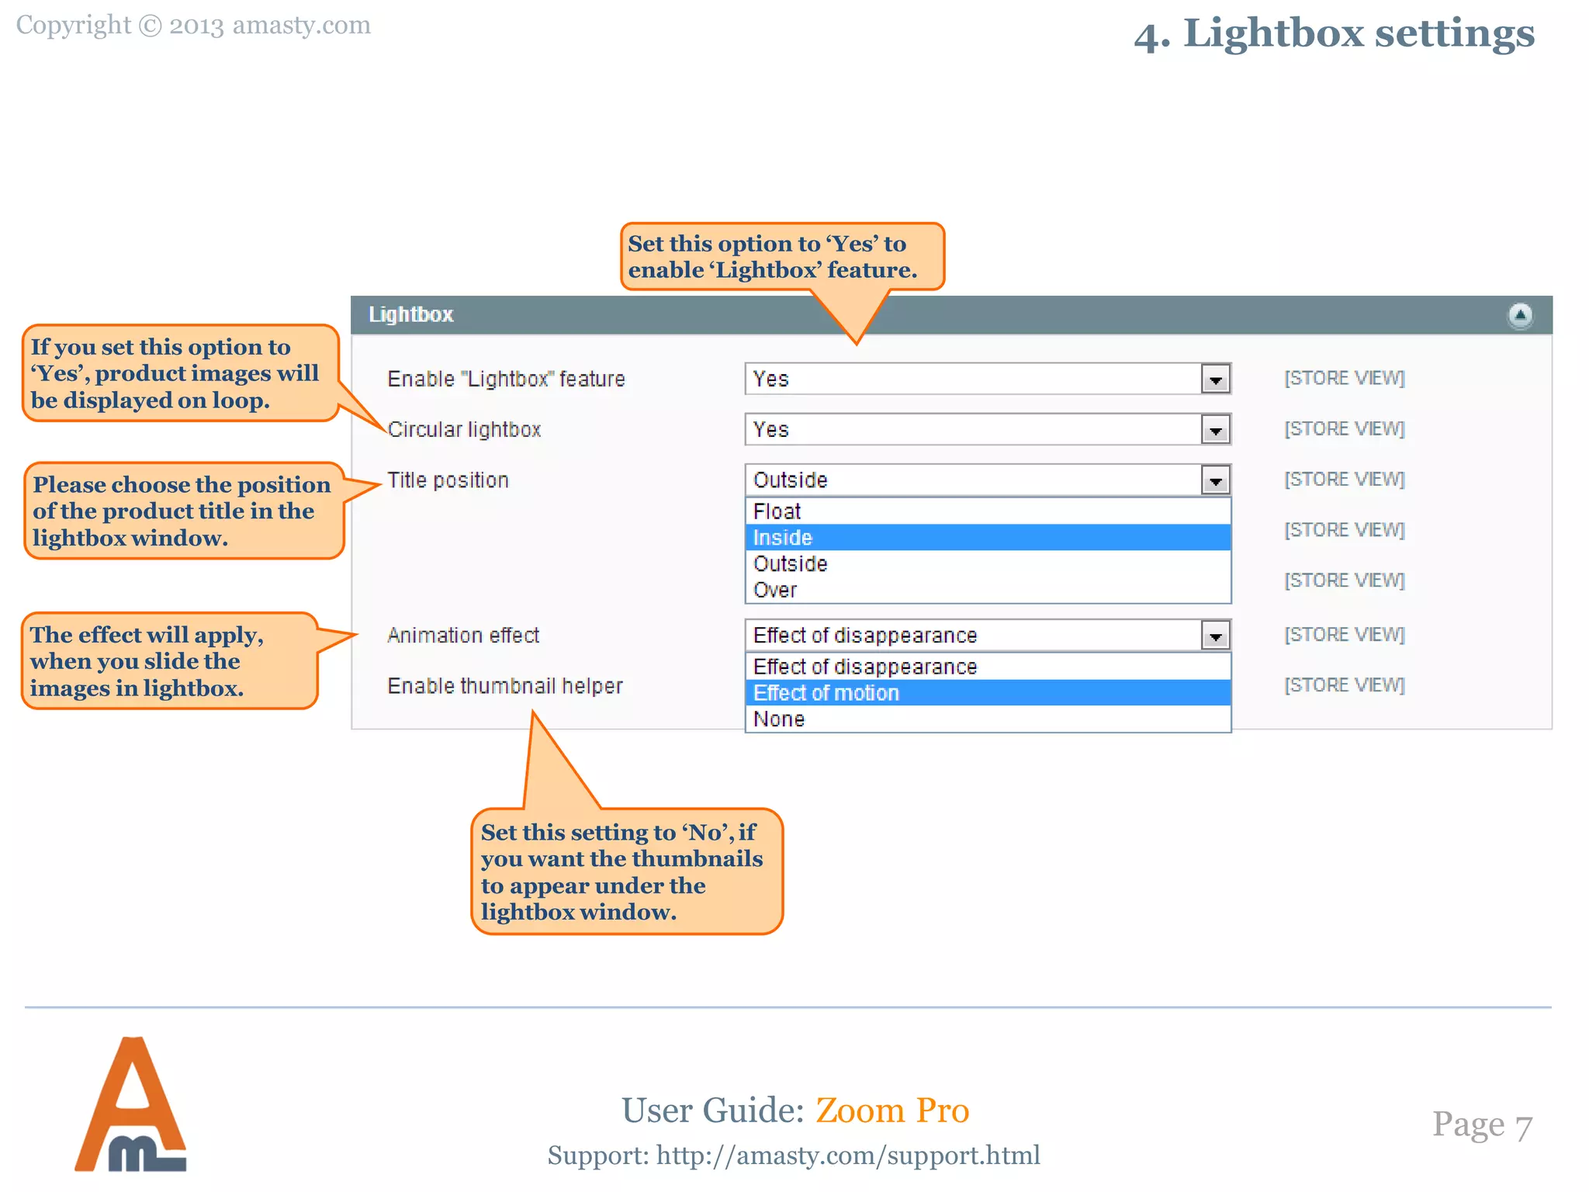Click the Enable thumbnail helper label
Image resolution: width=1589 pixels, height=1192 pixels.
point(505,686)
